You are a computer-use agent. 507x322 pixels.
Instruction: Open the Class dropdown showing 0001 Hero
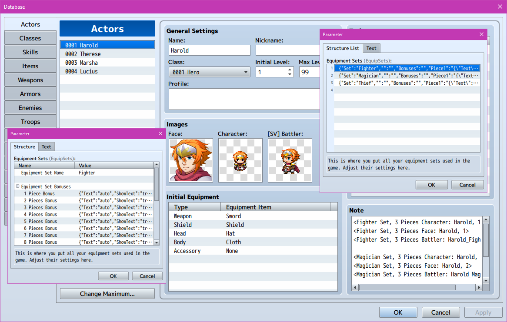pos(210,72)
